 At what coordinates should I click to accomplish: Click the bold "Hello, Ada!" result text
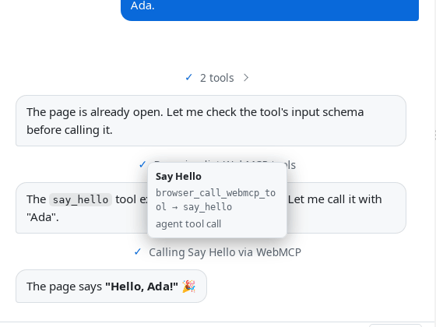142,287
